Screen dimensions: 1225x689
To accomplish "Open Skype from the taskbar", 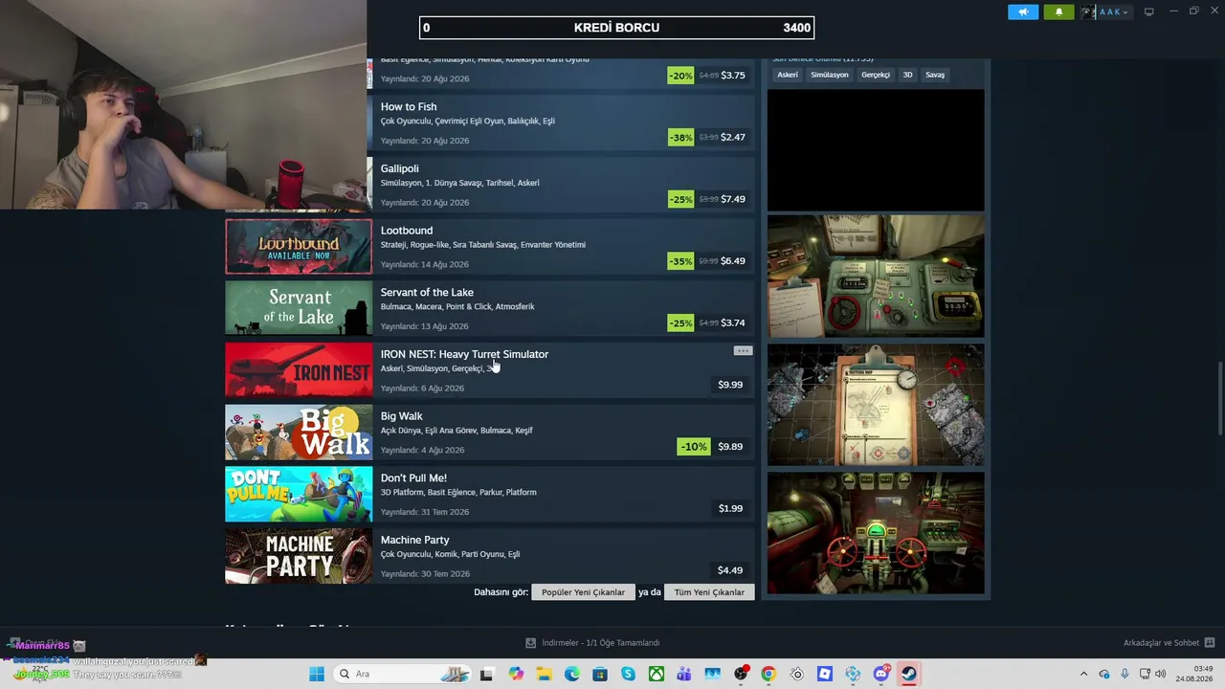I will tap(628, 675).
